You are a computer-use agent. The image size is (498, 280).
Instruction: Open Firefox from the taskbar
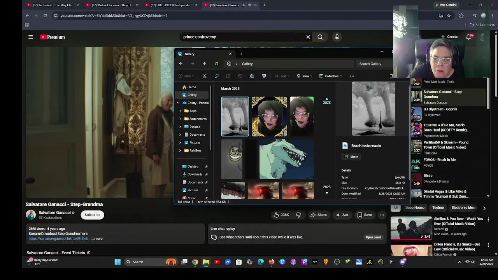[272, 262]
